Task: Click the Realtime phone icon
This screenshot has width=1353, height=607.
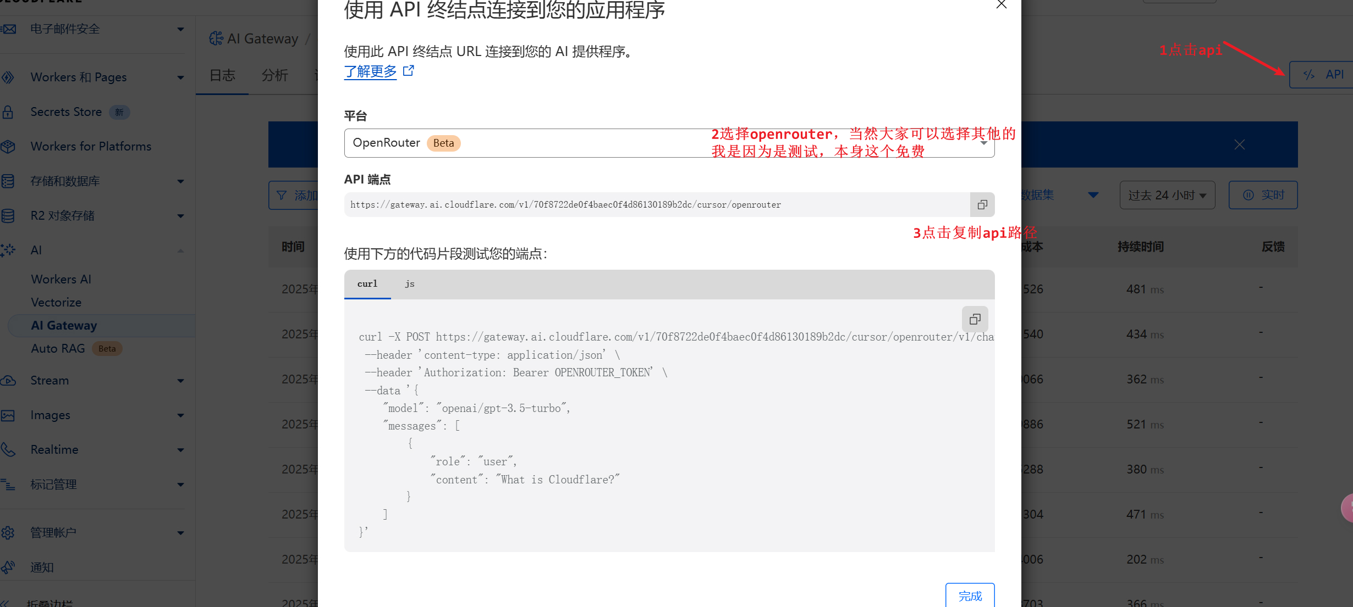Action: (8, 450)
